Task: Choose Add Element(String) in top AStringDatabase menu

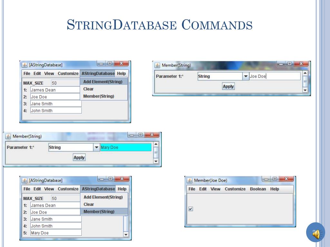Action: click(103, 82)
